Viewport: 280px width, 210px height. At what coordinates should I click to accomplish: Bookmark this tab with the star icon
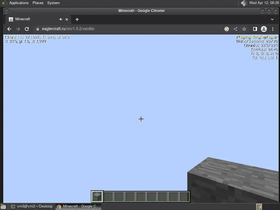[x=244, y=29]
